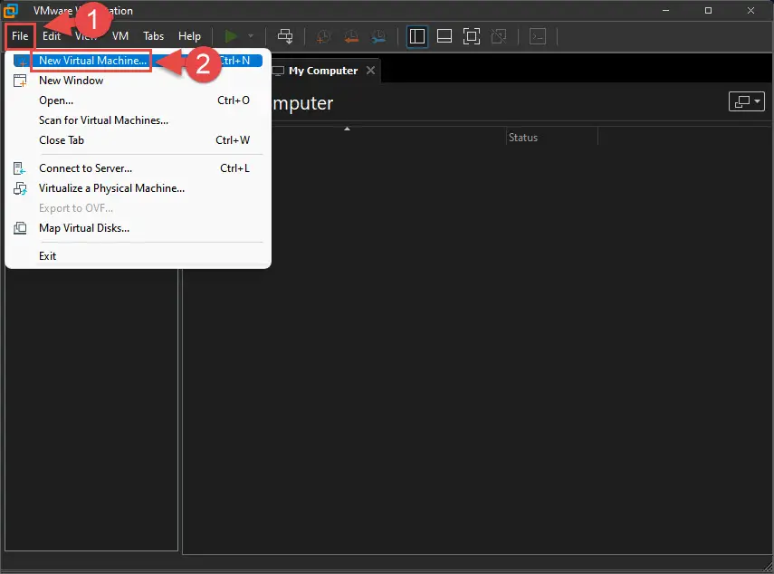Click the green Power On play button
This screenshot has height=574, width=774.
click(x=231, y=36)
